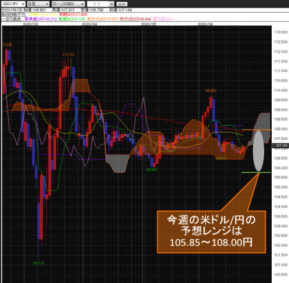Select the 基準線[26] indicator label
The width and height of the screenshot is (289, 283).
(41, 19)
